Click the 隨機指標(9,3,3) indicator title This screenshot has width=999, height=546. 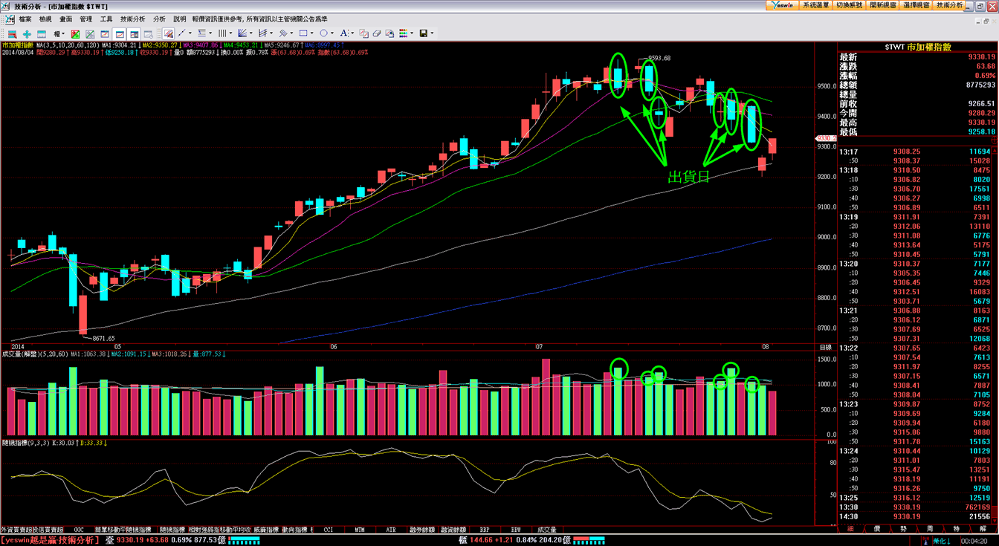pyautogui.click(x=27, y=443)
